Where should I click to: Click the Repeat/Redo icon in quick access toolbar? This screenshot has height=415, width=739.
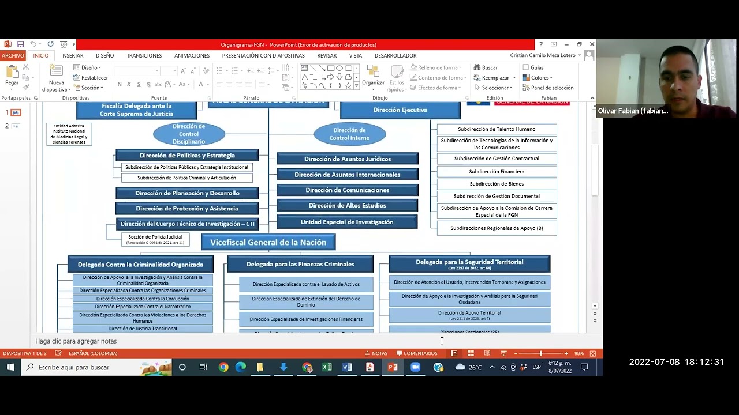tap(50, 44)
